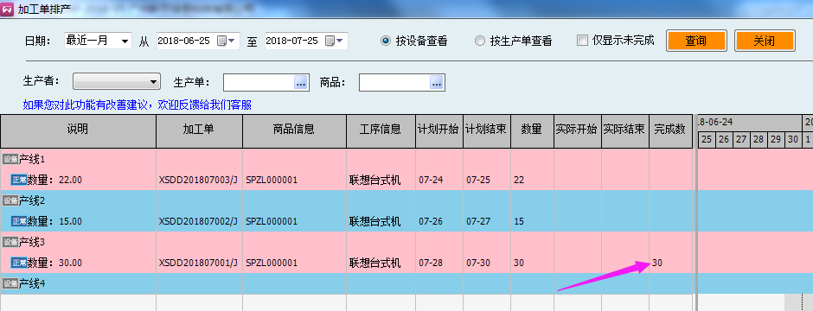The height and width of the screenshot is (311, 813).
Task: Click 正常 status badge in 数量：22.00 row
Action: (19, 180)
